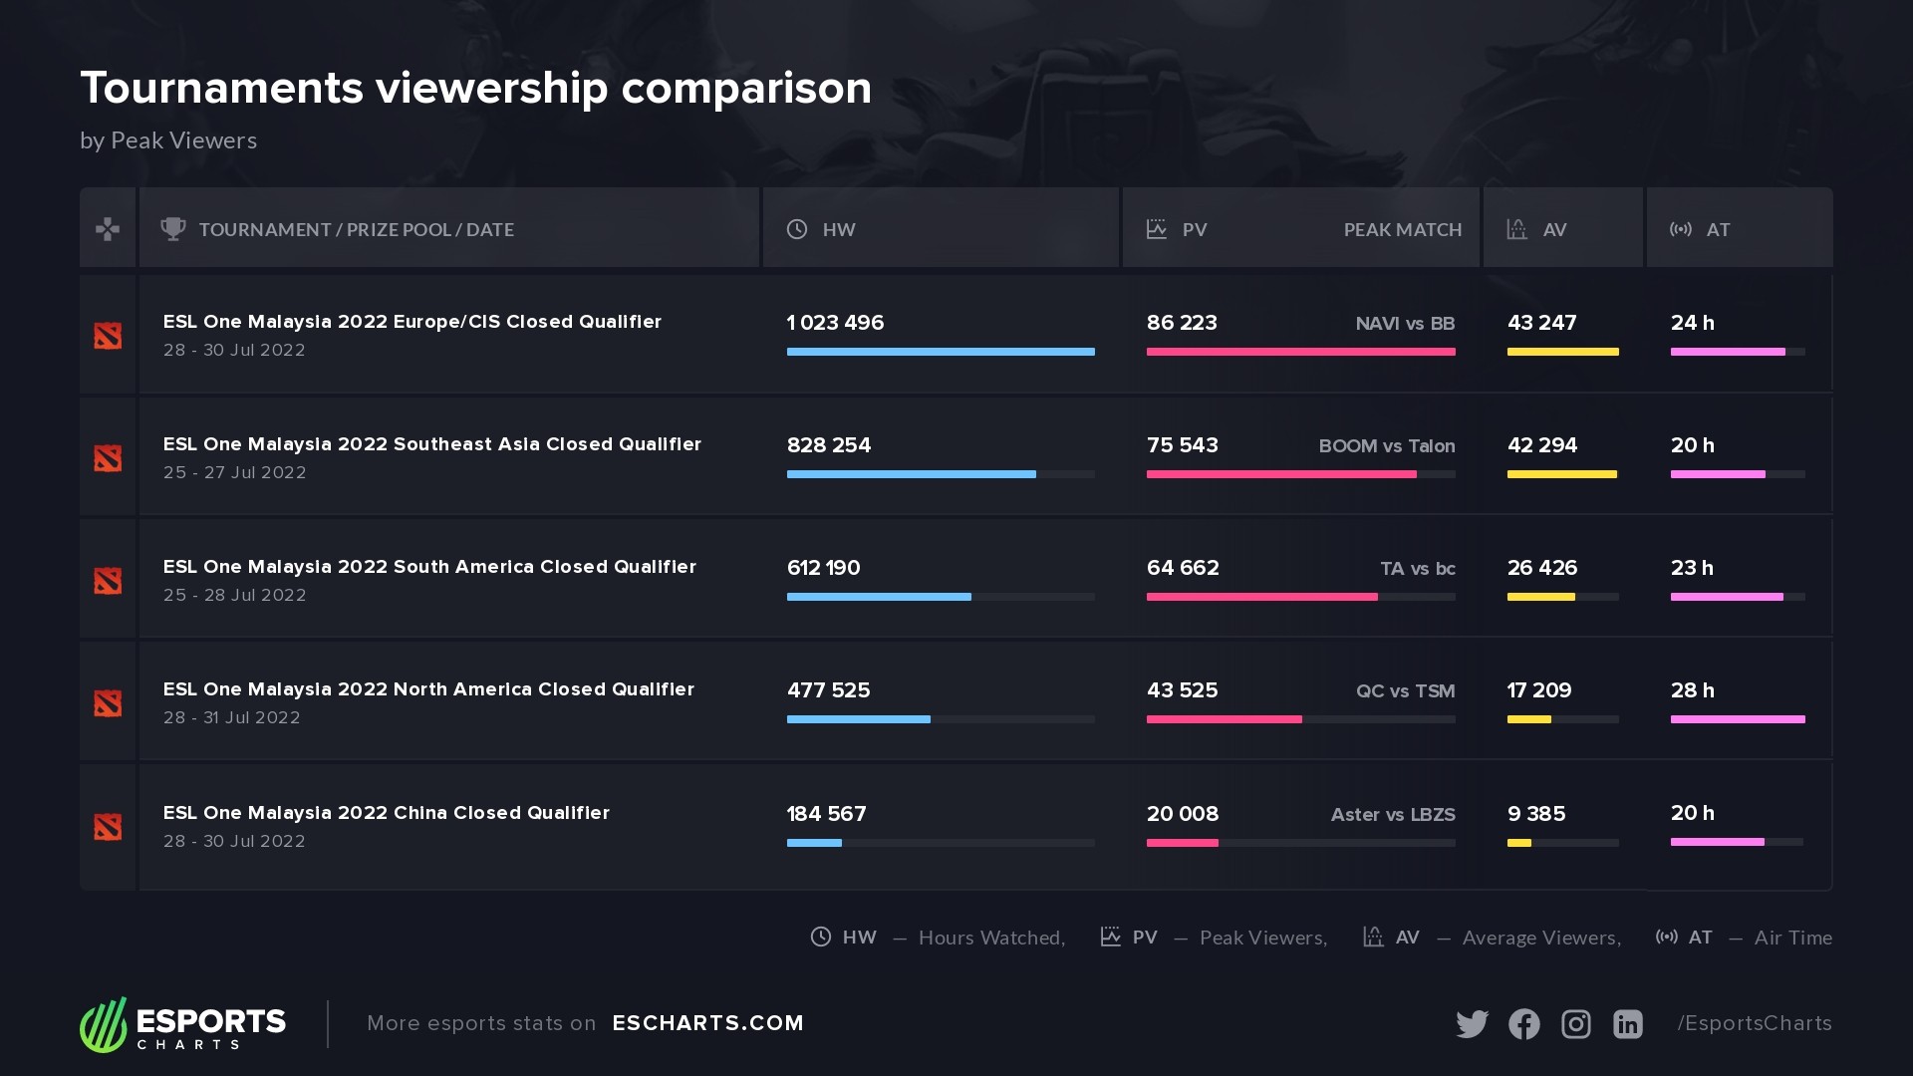The height and width of the screenshot is (1076, 1913).
Task: Select the AT air time column header
Action: coord(1718,230)
